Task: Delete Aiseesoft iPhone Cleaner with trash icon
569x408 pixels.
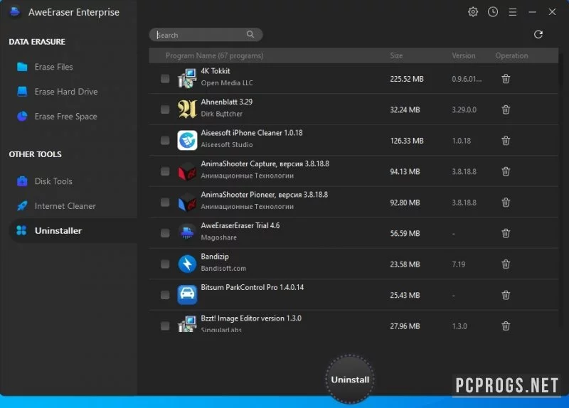Action: coord(506,140)
